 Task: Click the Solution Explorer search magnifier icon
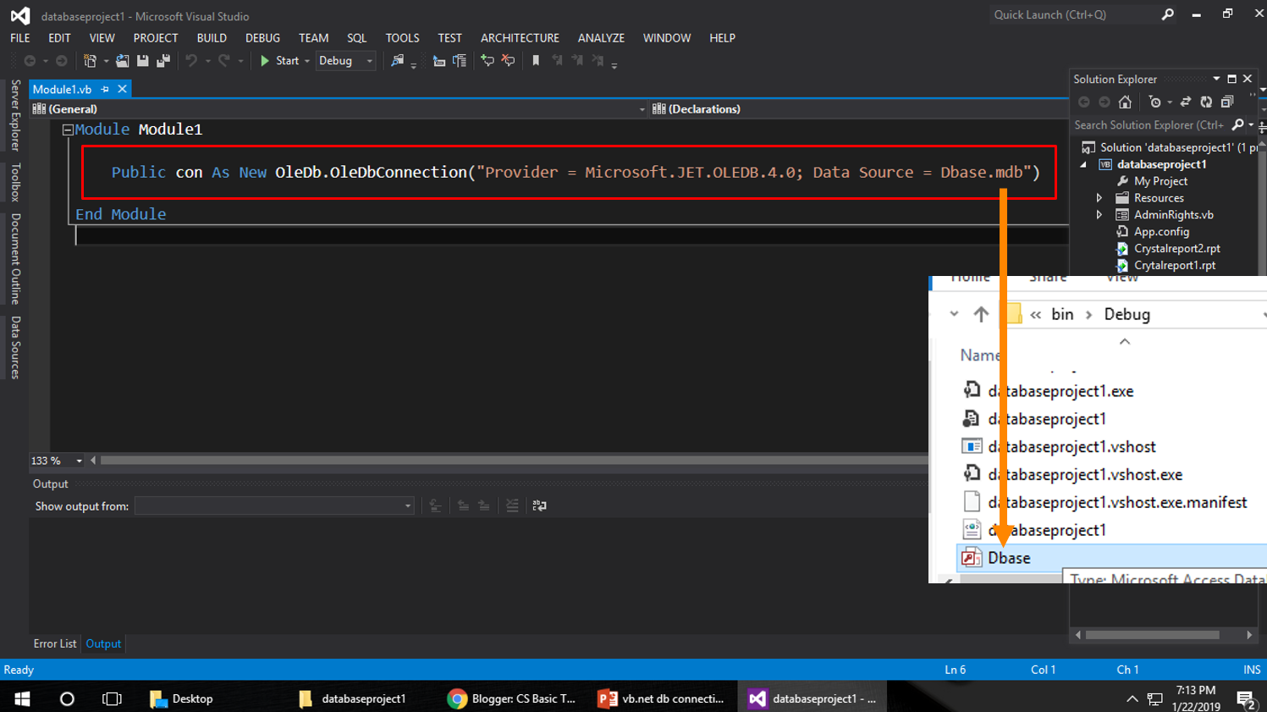[1238, 125]
